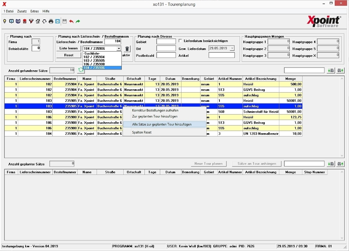Click the red X application icon in title bar
This screenshot has height=251, width=349.
(4, 4)
